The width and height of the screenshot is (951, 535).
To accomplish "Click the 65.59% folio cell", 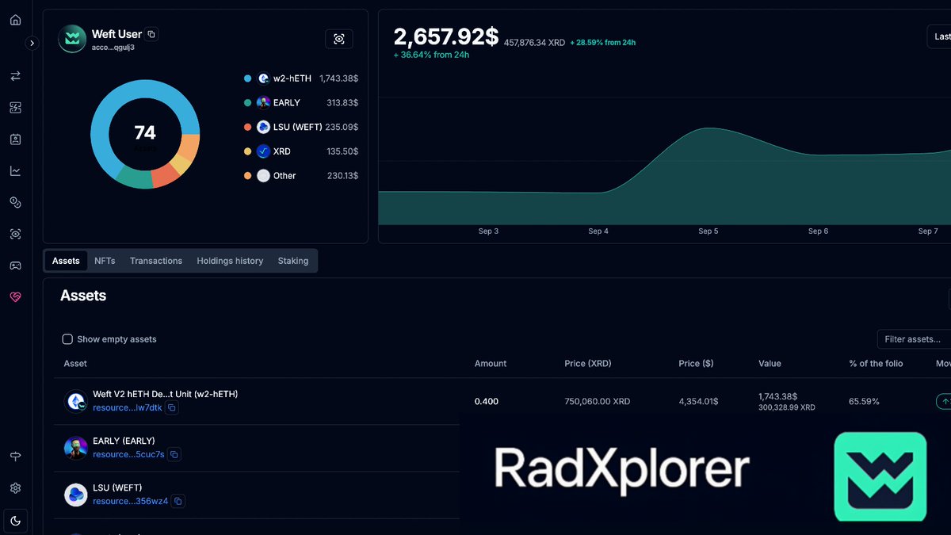I will [x=865, y=402].
